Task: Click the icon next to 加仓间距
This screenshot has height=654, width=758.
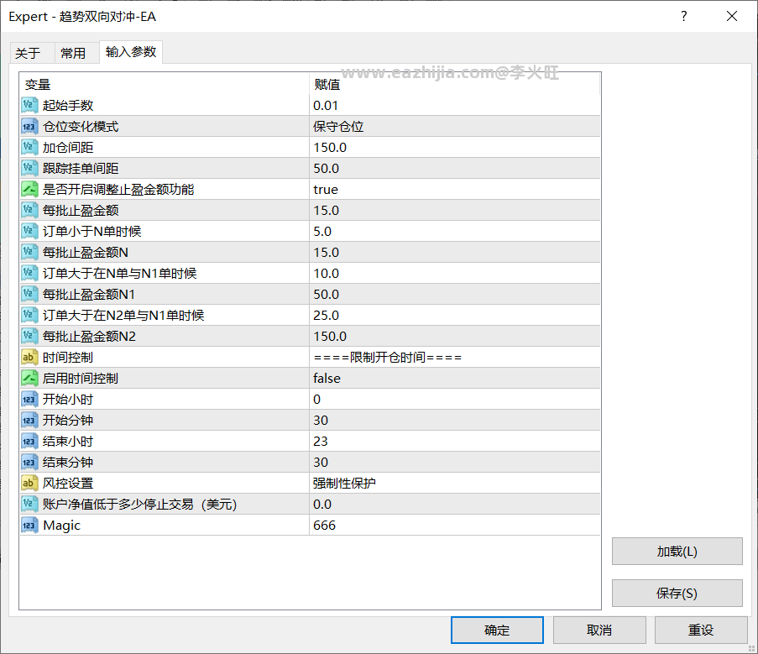Action: pos(29,148)
